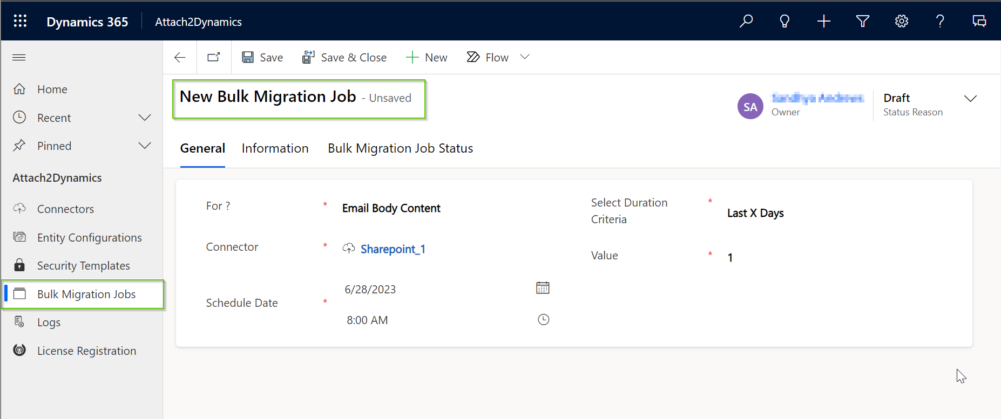Viewport: 1001px width, 419px height.
Task: Expand the header Status Reason chevron
Action: pos(970,98)
